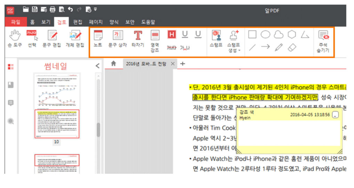
Task: Select the wavy underline U tool
Action: 198,34
